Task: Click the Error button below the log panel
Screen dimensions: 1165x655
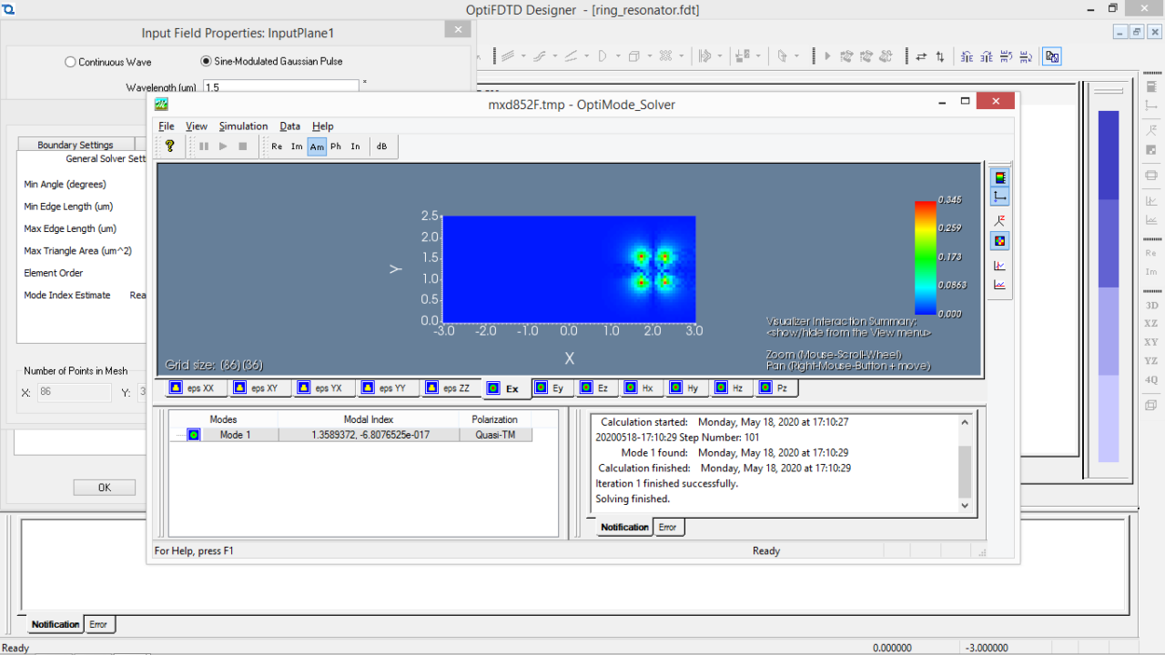Action: pyautogui.click(x=668, y=527)
